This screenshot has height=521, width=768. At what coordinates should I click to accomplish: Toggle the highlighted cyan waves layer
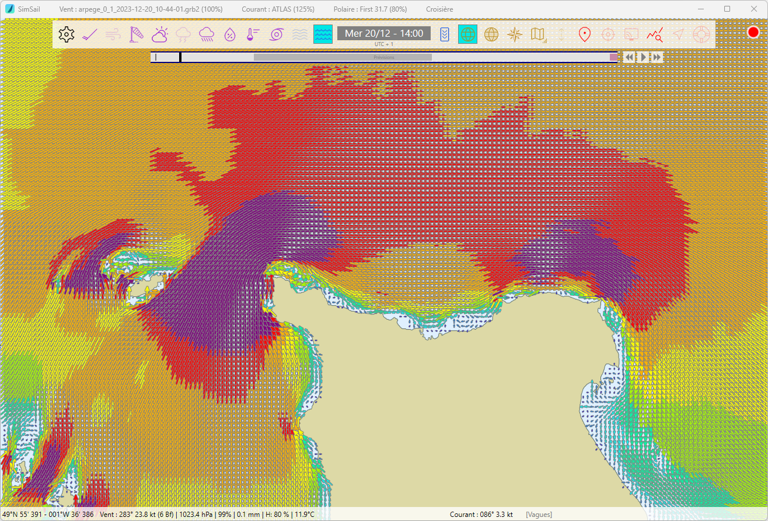pos(323,34)
